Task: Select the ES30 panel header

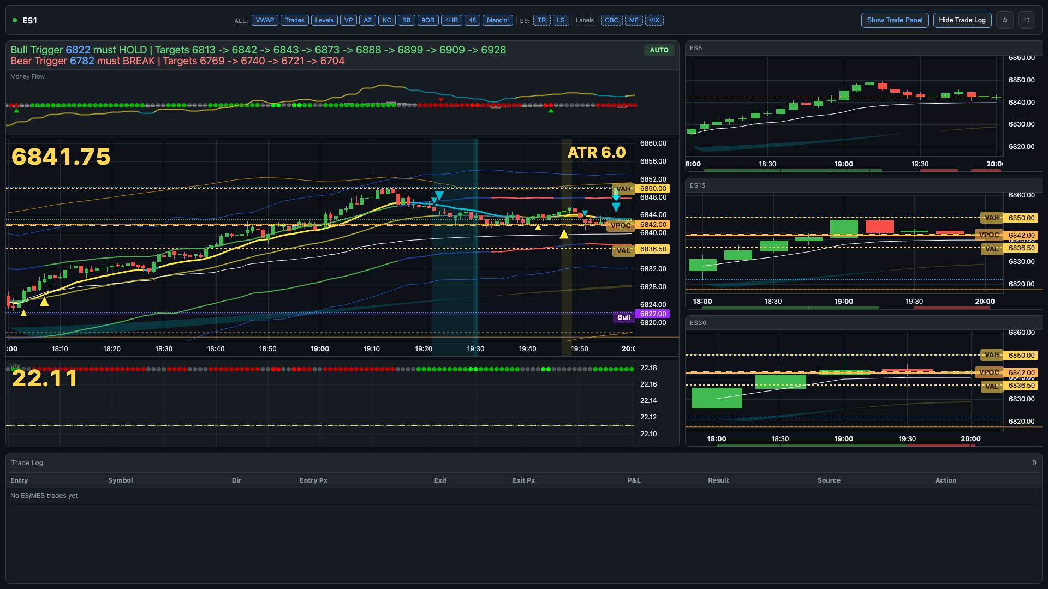Action: (699, 323)
